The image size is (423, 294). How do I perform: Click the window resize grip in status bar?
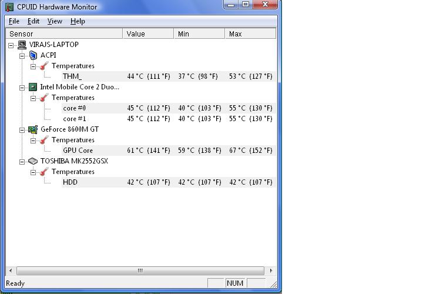[x=274, y=284]
